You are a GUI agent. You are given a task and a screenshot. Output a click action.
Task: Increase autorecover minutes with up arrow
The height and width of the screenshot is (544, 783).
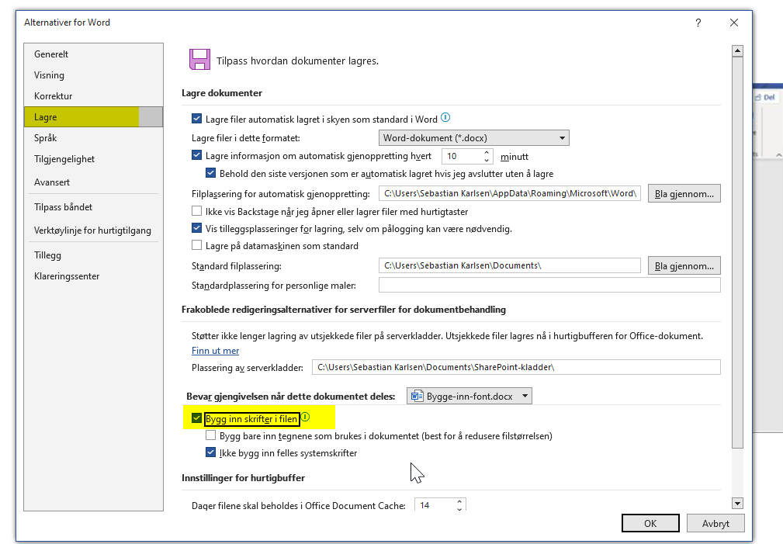point(487,152)
